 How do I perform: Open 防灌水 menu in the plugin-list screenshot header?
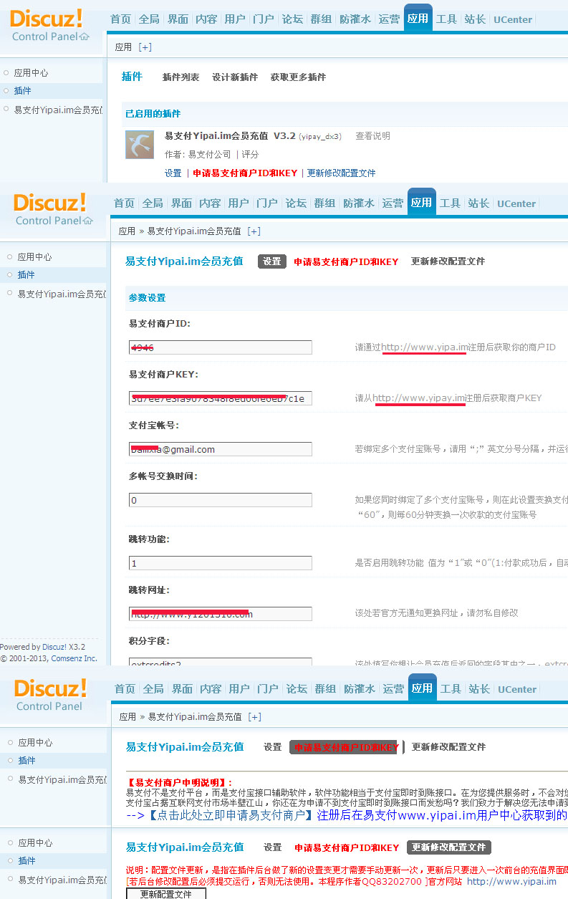355,19
